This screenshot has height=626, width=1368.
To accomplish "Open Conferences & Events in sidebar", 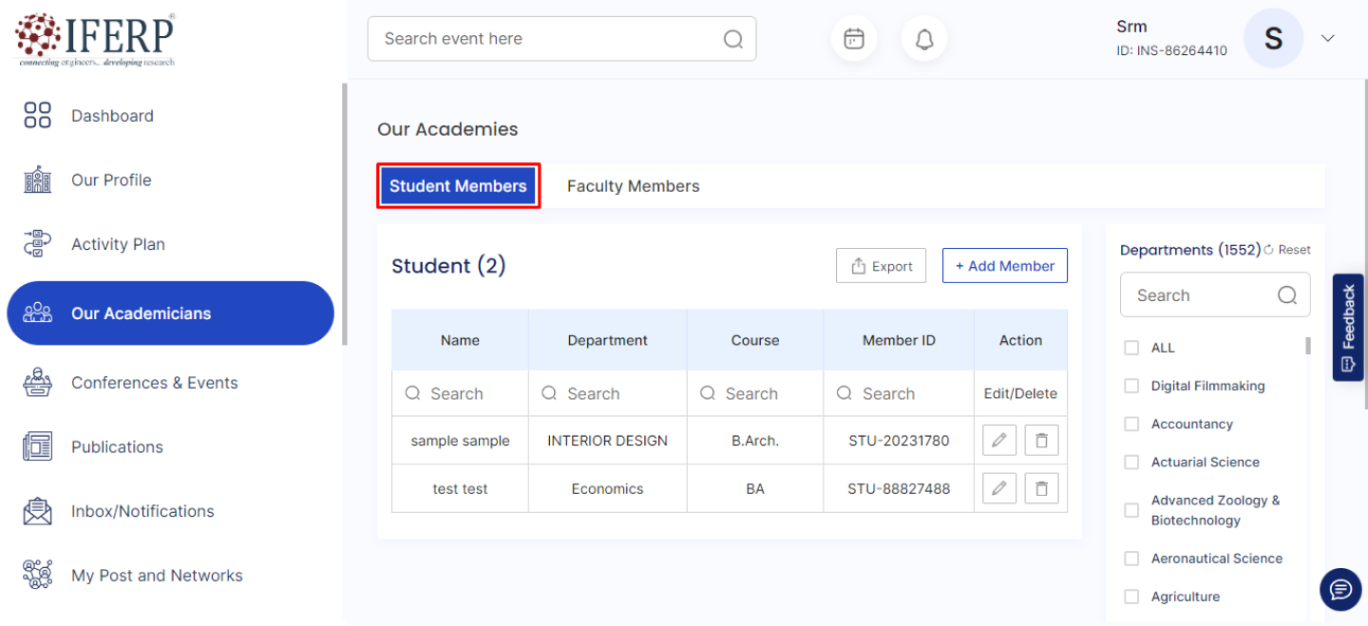I will click(154, 383).
